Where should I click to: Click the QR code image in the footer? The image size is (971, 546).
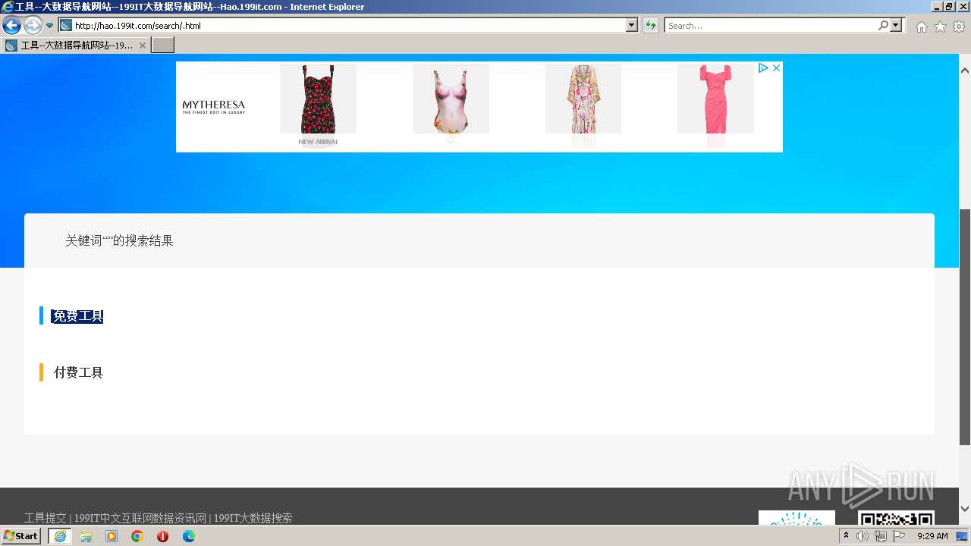click(x=896, y=519)
